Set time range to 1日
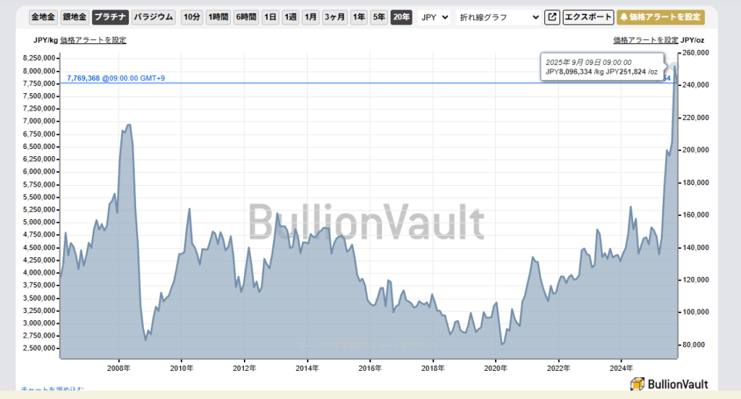This screenshot has height=399, width=741. [x=270, y=17]
